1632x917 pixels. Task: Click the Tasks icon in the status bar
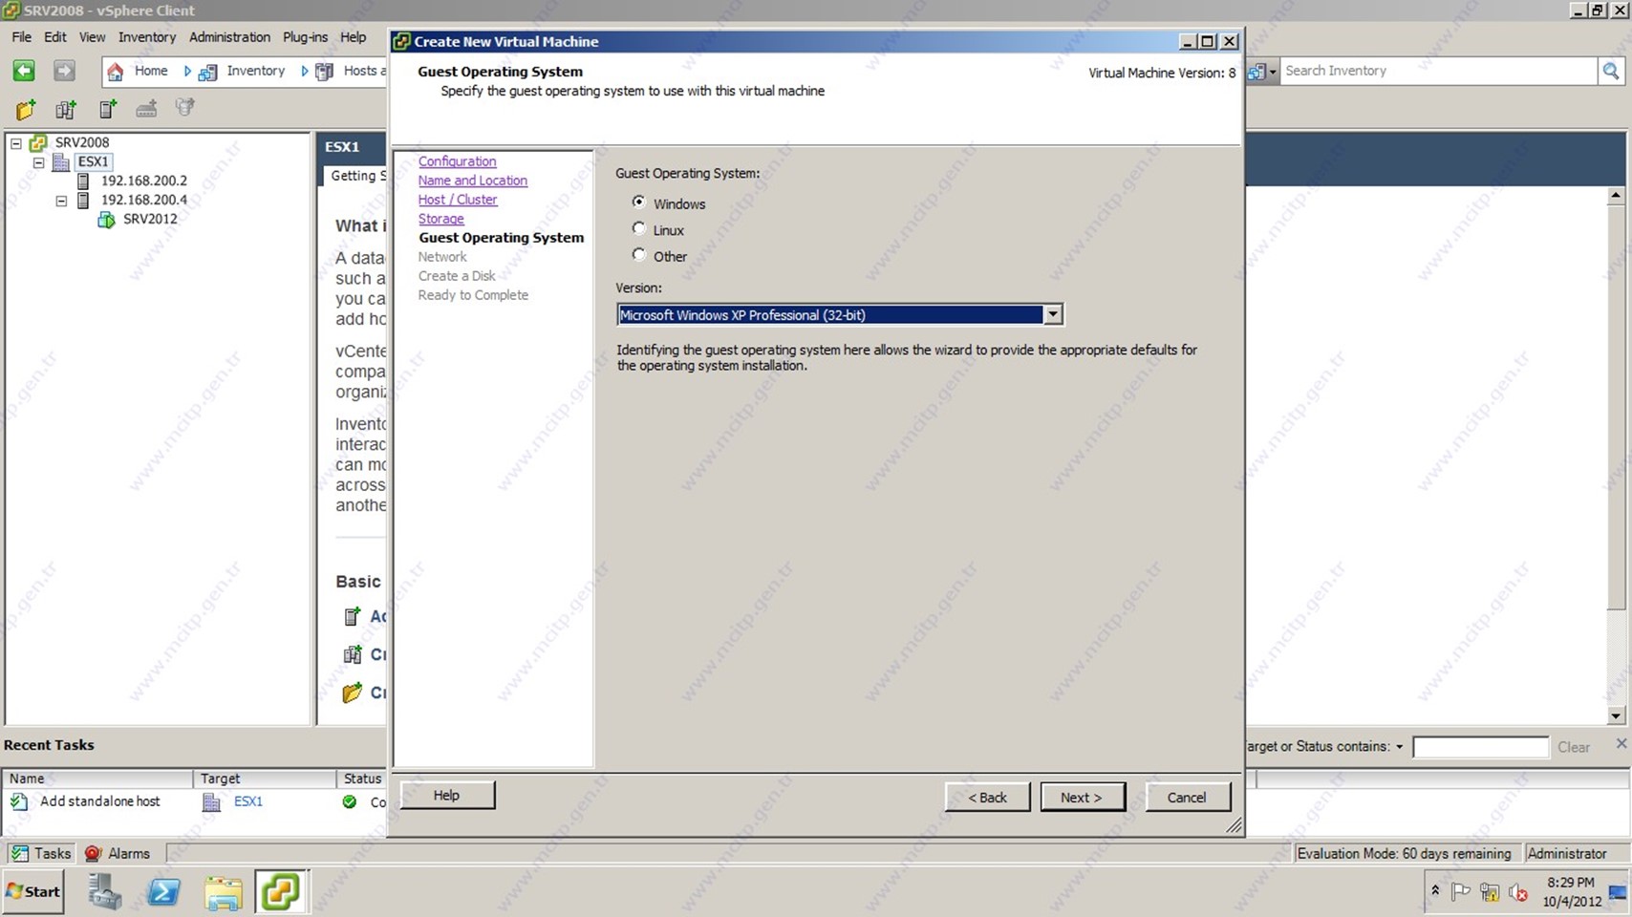[x=19, y=853]
